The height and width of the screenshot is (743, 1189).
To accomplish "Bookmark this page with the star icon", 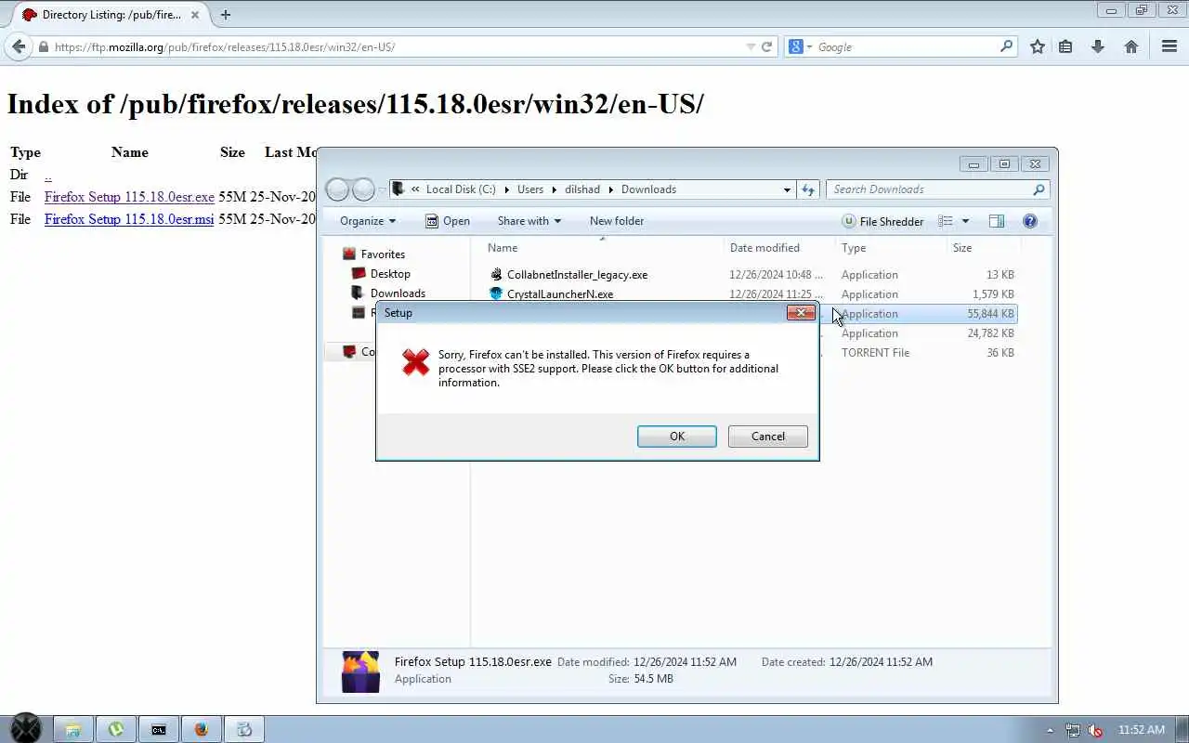I will tap(1038, 46).
